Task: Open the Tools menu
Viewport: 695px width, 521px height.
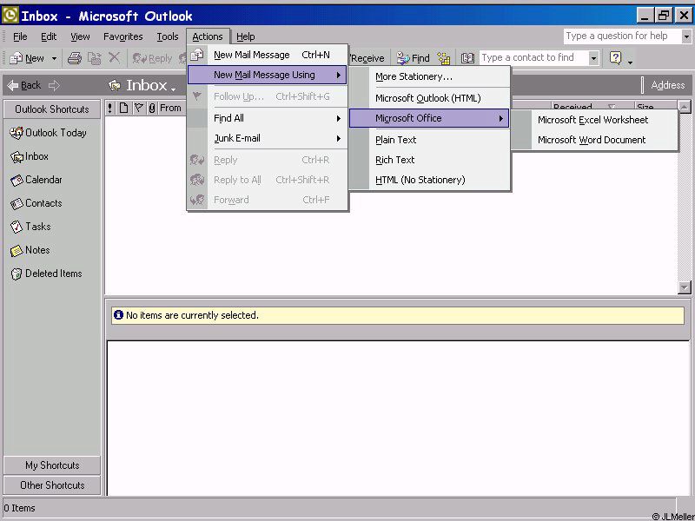Action: click(x=167, y=36)
